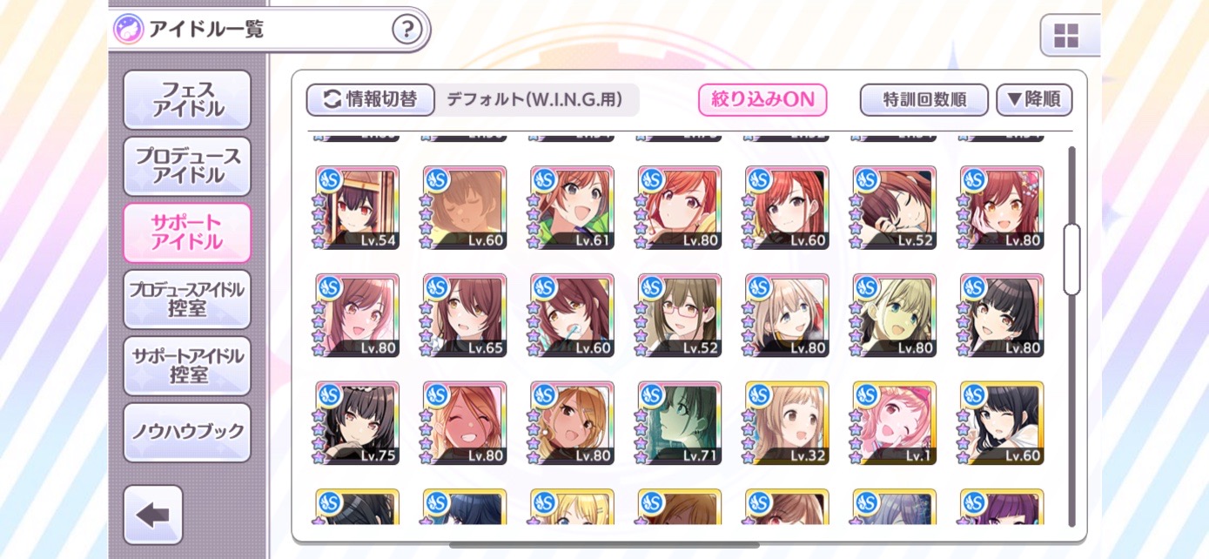Image resolution: width=1209 pixels, height=559 pixels.
Task: Open the プロデュースアイドル控室 section
Action: tap(187, 299)
